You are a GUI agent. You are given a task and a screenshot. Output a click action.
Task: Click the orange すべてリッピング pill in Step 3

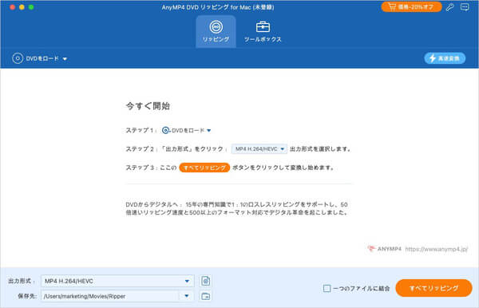[204, 168]
